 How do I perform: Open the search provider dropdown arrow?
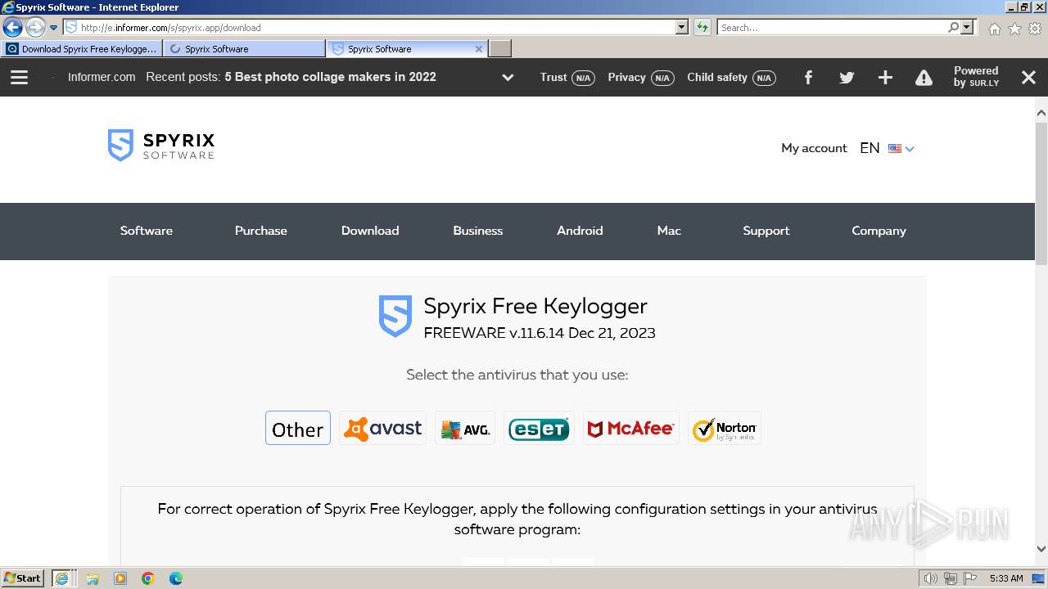point(968,28)
